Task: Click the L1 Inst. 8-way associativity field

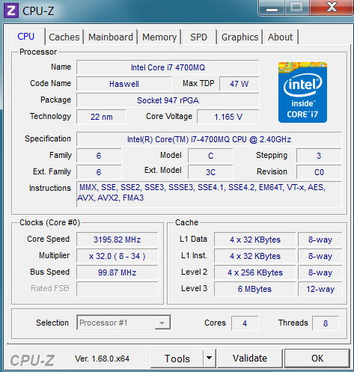Action: click(320, 256)
